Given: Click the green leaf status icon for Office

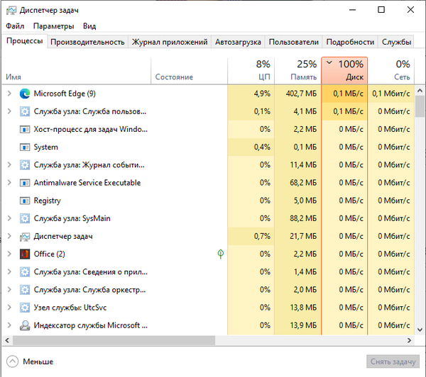Looking at the screenshot, I should (x=221, y=254).
